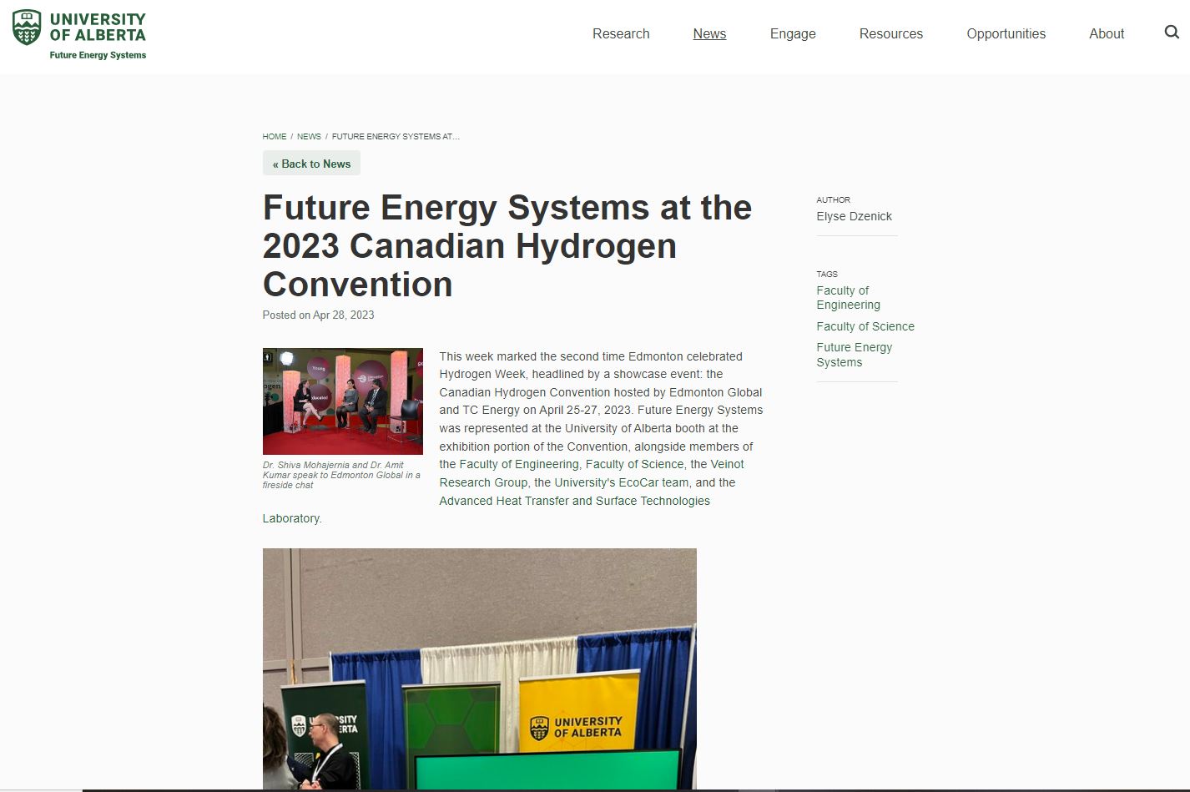The height and width of the screenshot is (792, 1190).
Task: Open the About menu
Action: coord(1106,33)
